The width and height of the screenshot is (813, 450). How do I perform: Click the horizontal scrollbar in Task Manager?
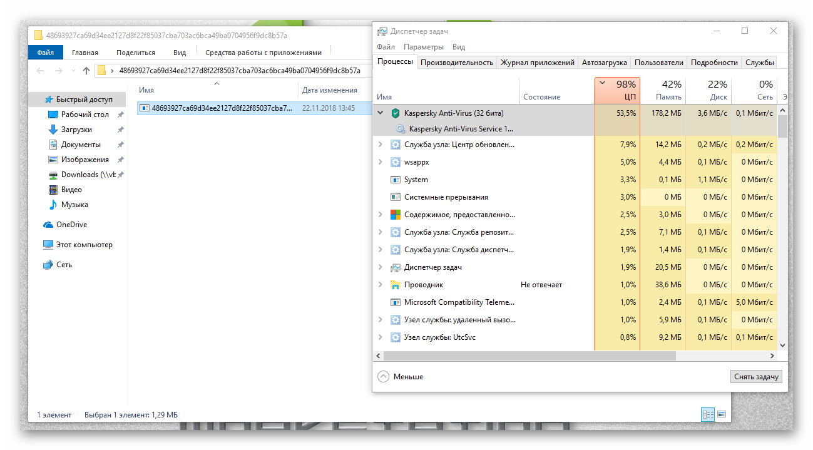click(529, 355)
